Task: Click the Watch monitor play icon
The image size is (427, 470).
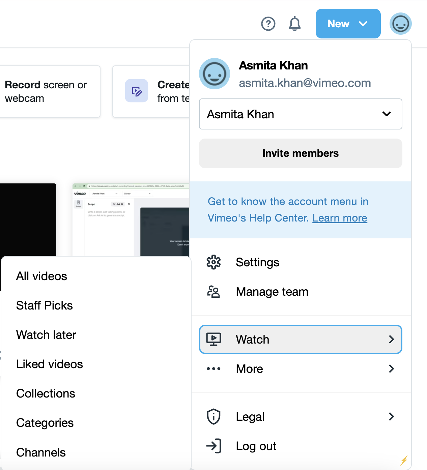Action: (213, 339)
